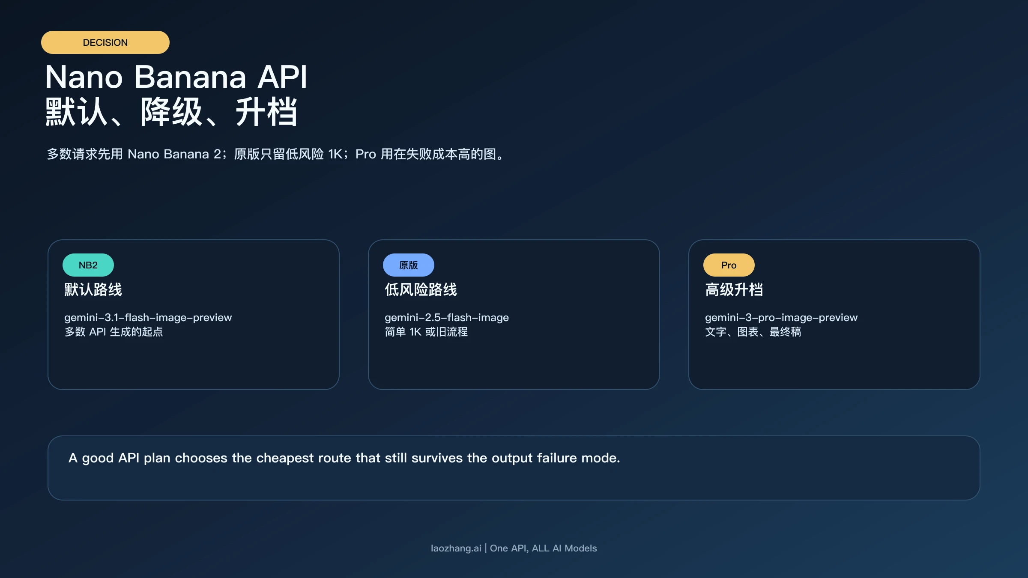The width and height of the screenshot is (1028, 578).
Task: Click the gemini-3-pro-image-preview model name
Action: pos(781,318)
